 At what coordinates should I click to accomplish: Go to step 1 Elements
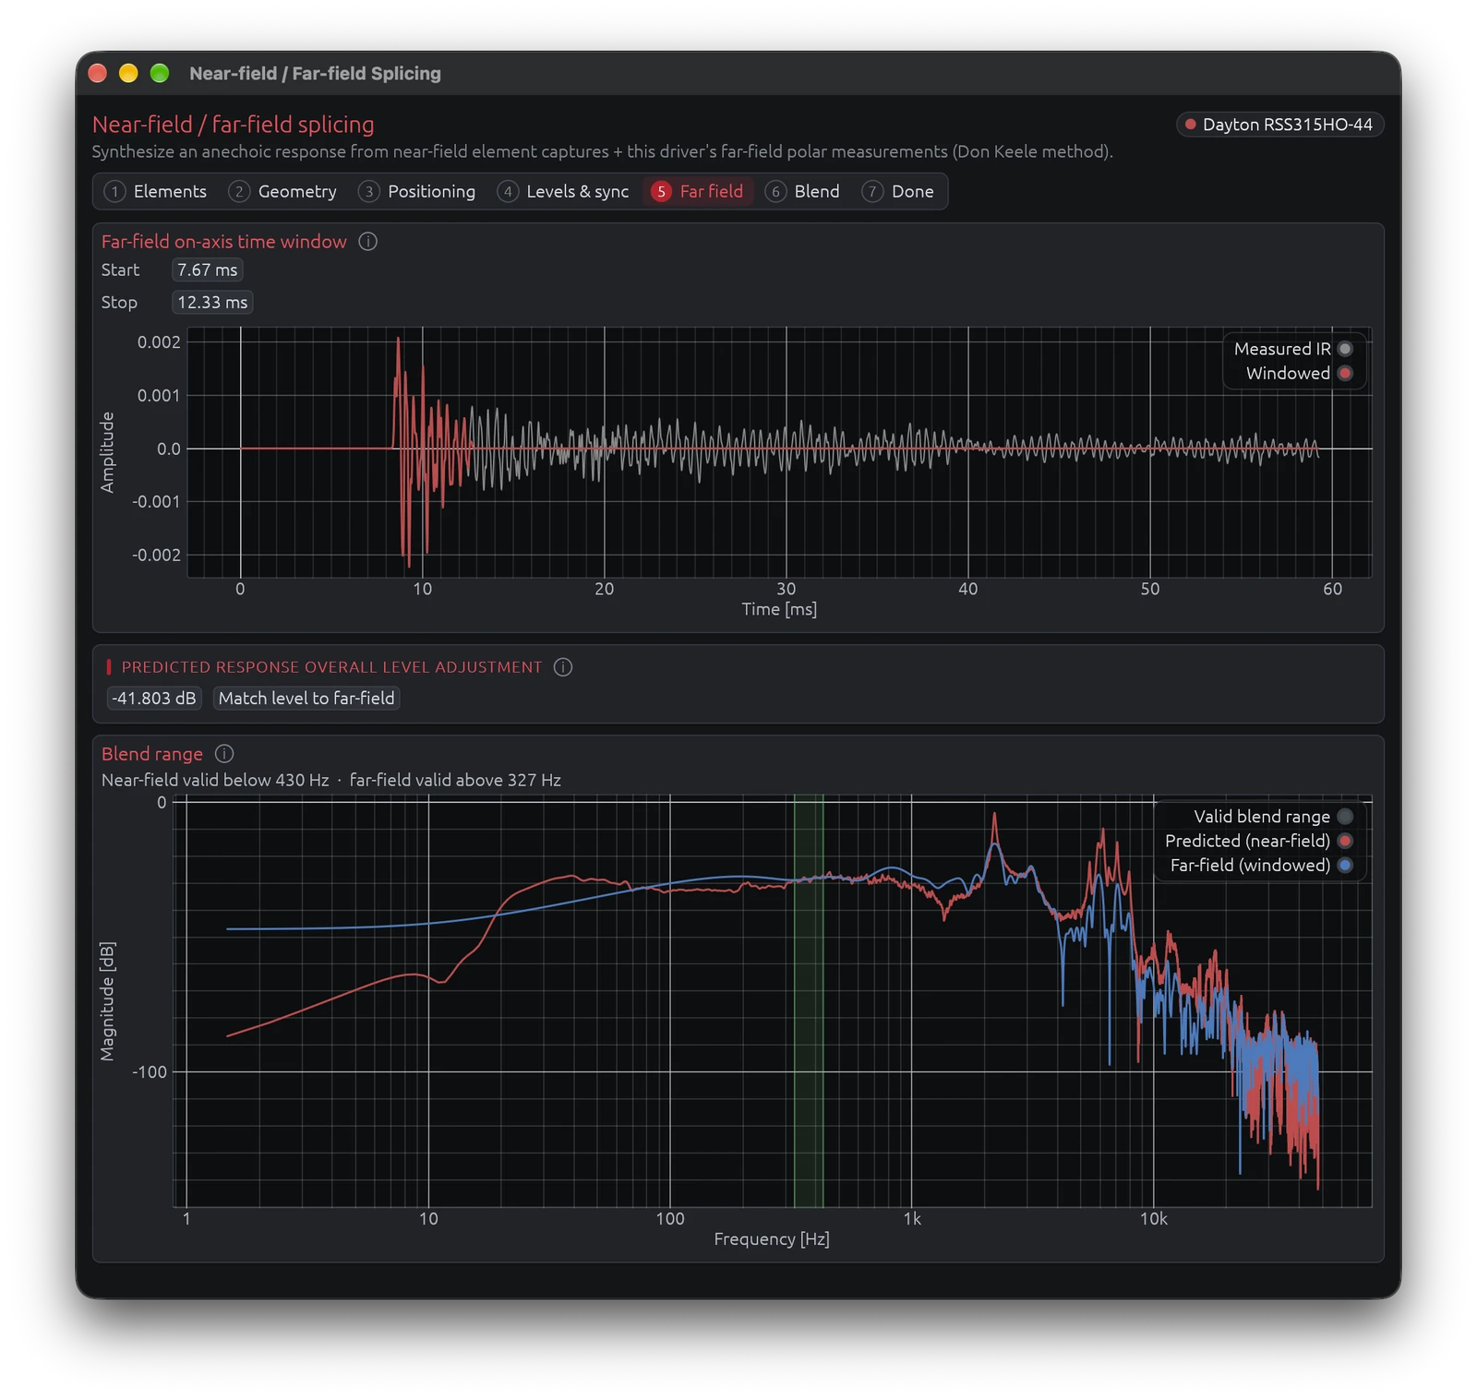156,192
